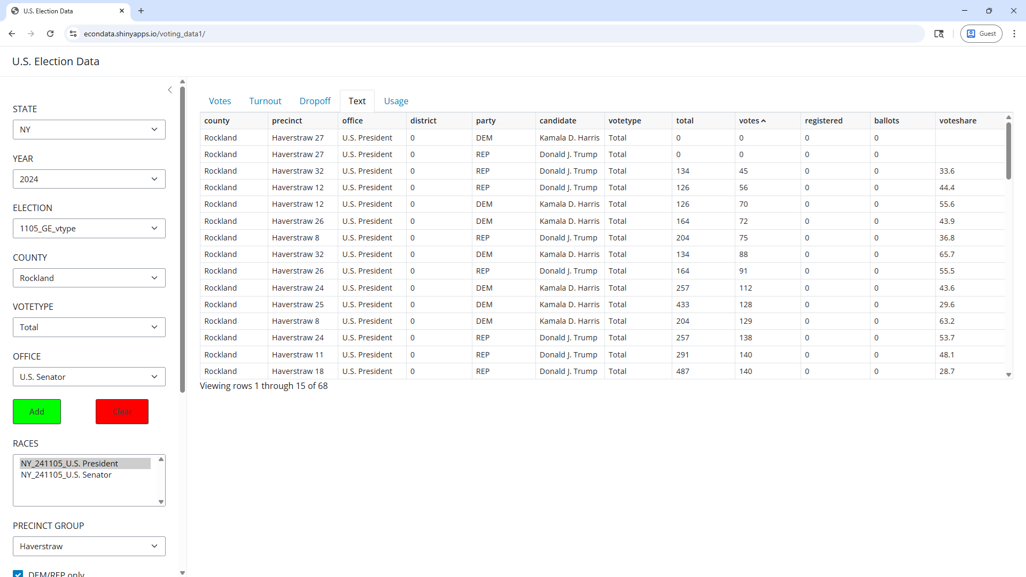Click the browser reload icon
This screenshot has width=1026, height=577.
[50, 34]
